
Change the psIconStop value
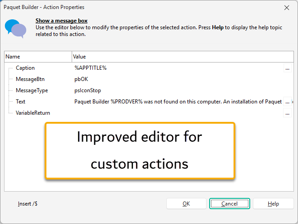[87, 90]
